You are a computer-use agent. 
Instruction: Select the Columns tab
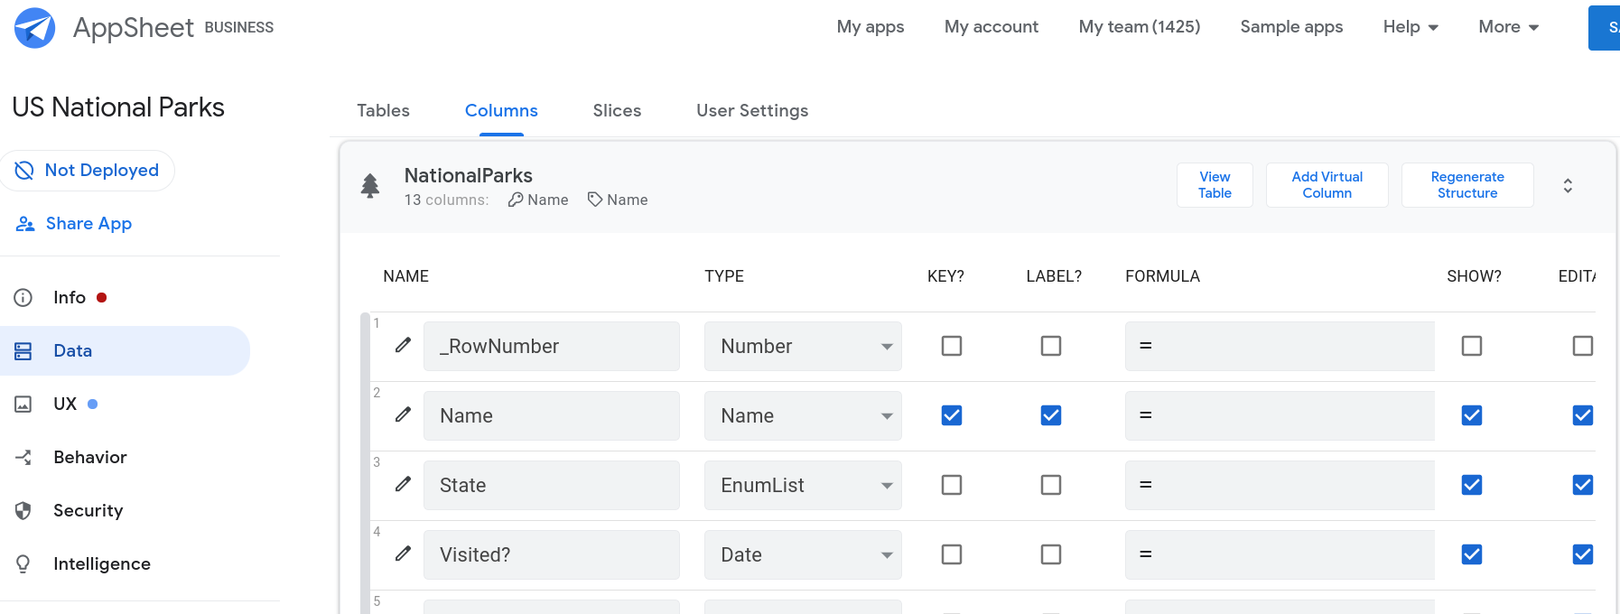501,110
